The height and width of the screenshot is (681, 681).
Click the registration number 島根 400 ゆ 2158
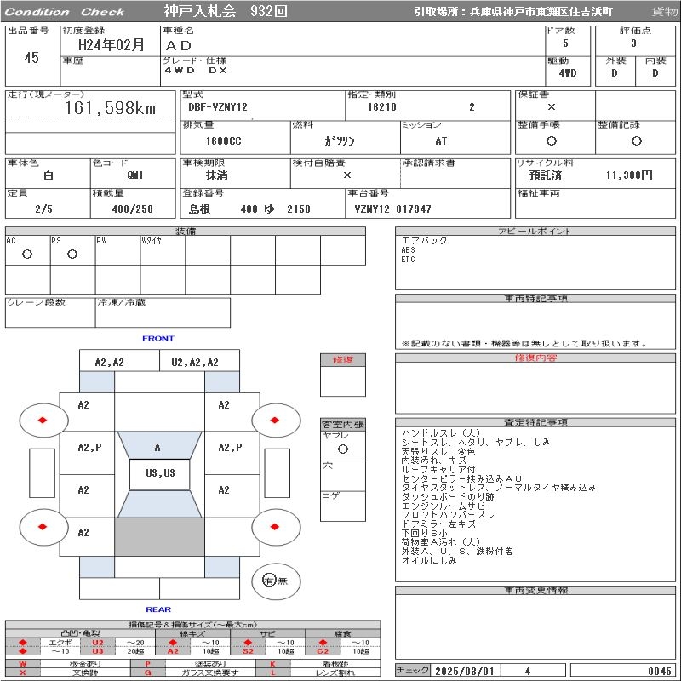point(249,209)
